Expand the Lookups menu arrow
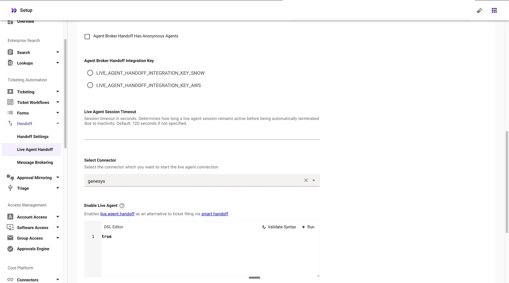 (58, 63)
